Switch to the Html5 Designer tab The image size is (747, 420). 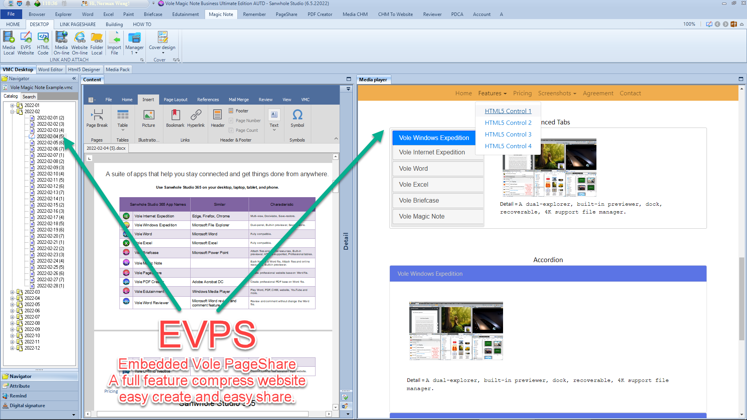[84, 70]
